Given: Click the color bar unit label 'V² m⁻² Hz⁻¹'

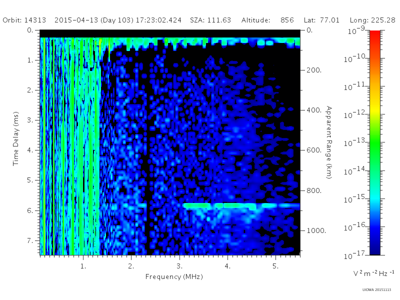Looking at the screenshot, I should [x=373, y=273].
